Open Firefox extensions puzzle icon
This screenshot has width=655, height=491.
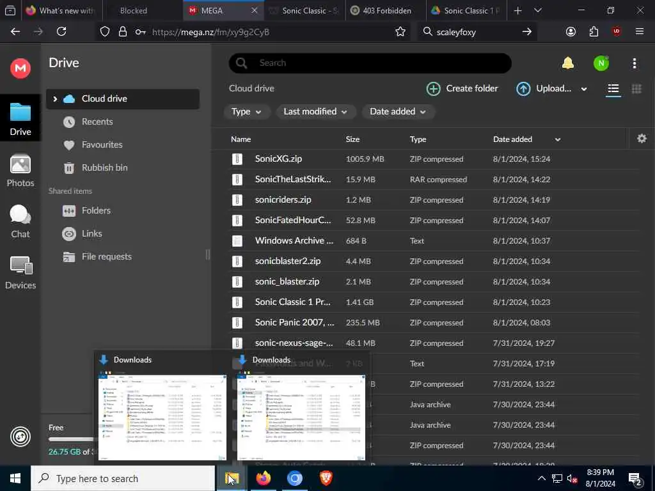click(x=594, y=32)
